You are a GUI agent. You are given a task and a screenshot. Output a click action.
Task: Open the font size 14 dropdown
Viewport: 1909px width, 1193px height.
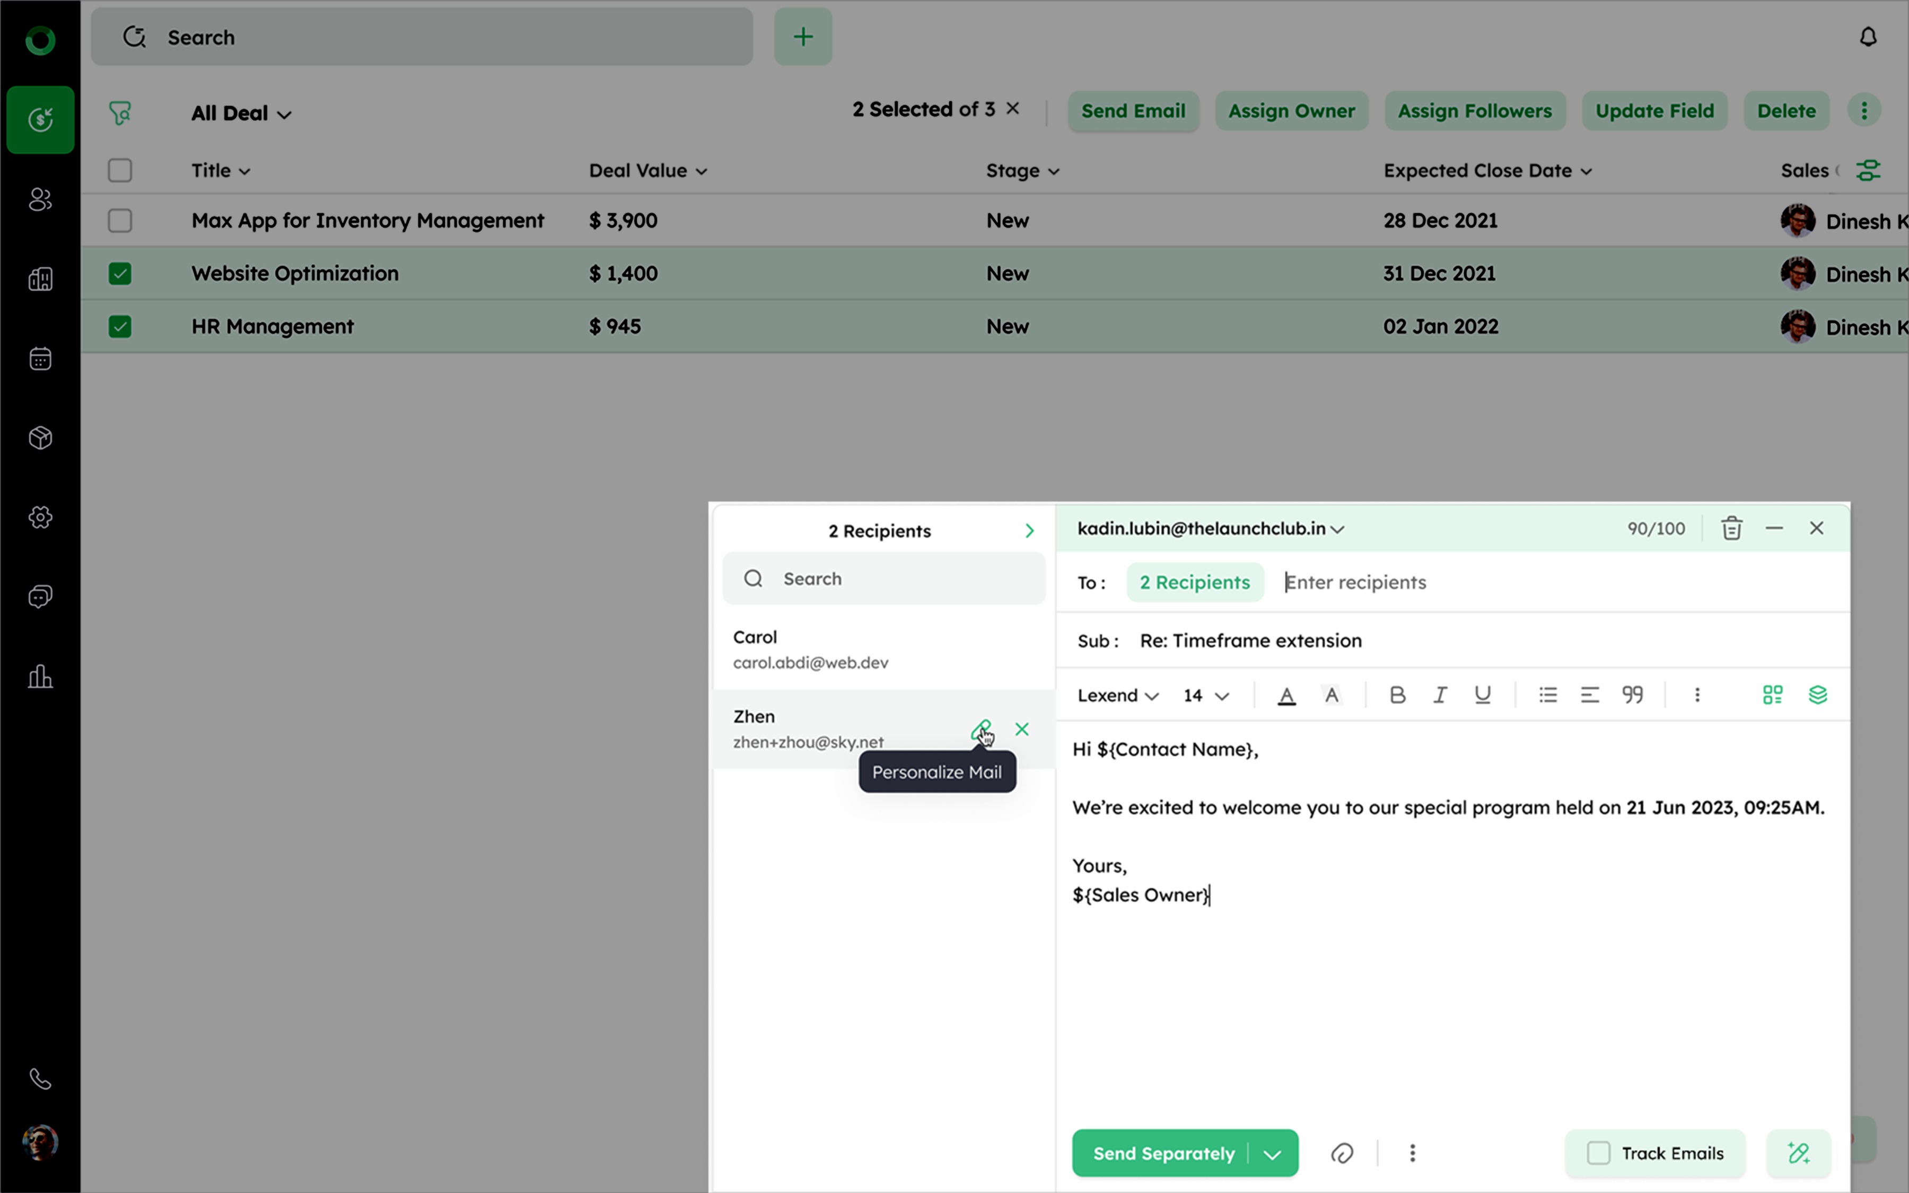point(1205,695)
